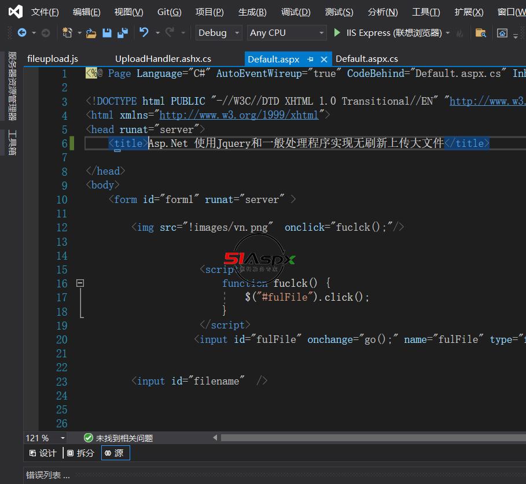Switch to the fileupload.js tab
The width and height of the screenshot is (526, 484).
(53, 59)
